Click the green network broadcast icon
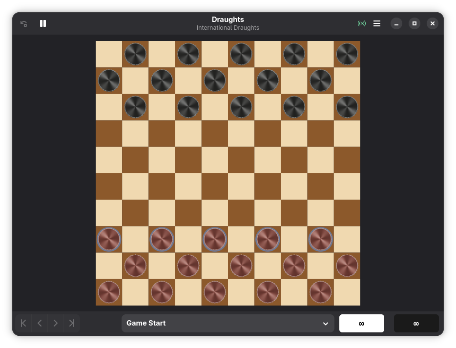This screenshot has width=456, height=348. point(361,23)
